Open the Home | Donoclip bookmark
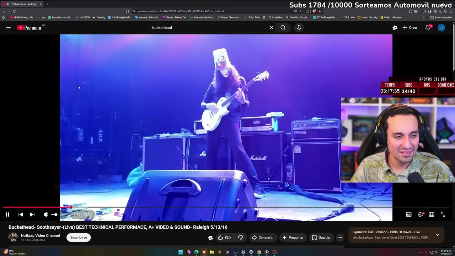Screen dimensions: 455x256 368,17
